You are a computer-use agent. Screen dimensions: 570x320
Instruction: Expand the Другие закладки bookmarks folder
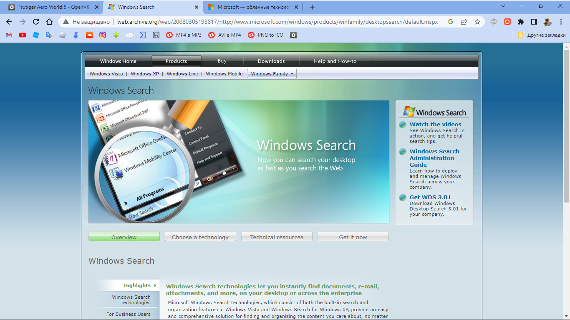(542, 35)
